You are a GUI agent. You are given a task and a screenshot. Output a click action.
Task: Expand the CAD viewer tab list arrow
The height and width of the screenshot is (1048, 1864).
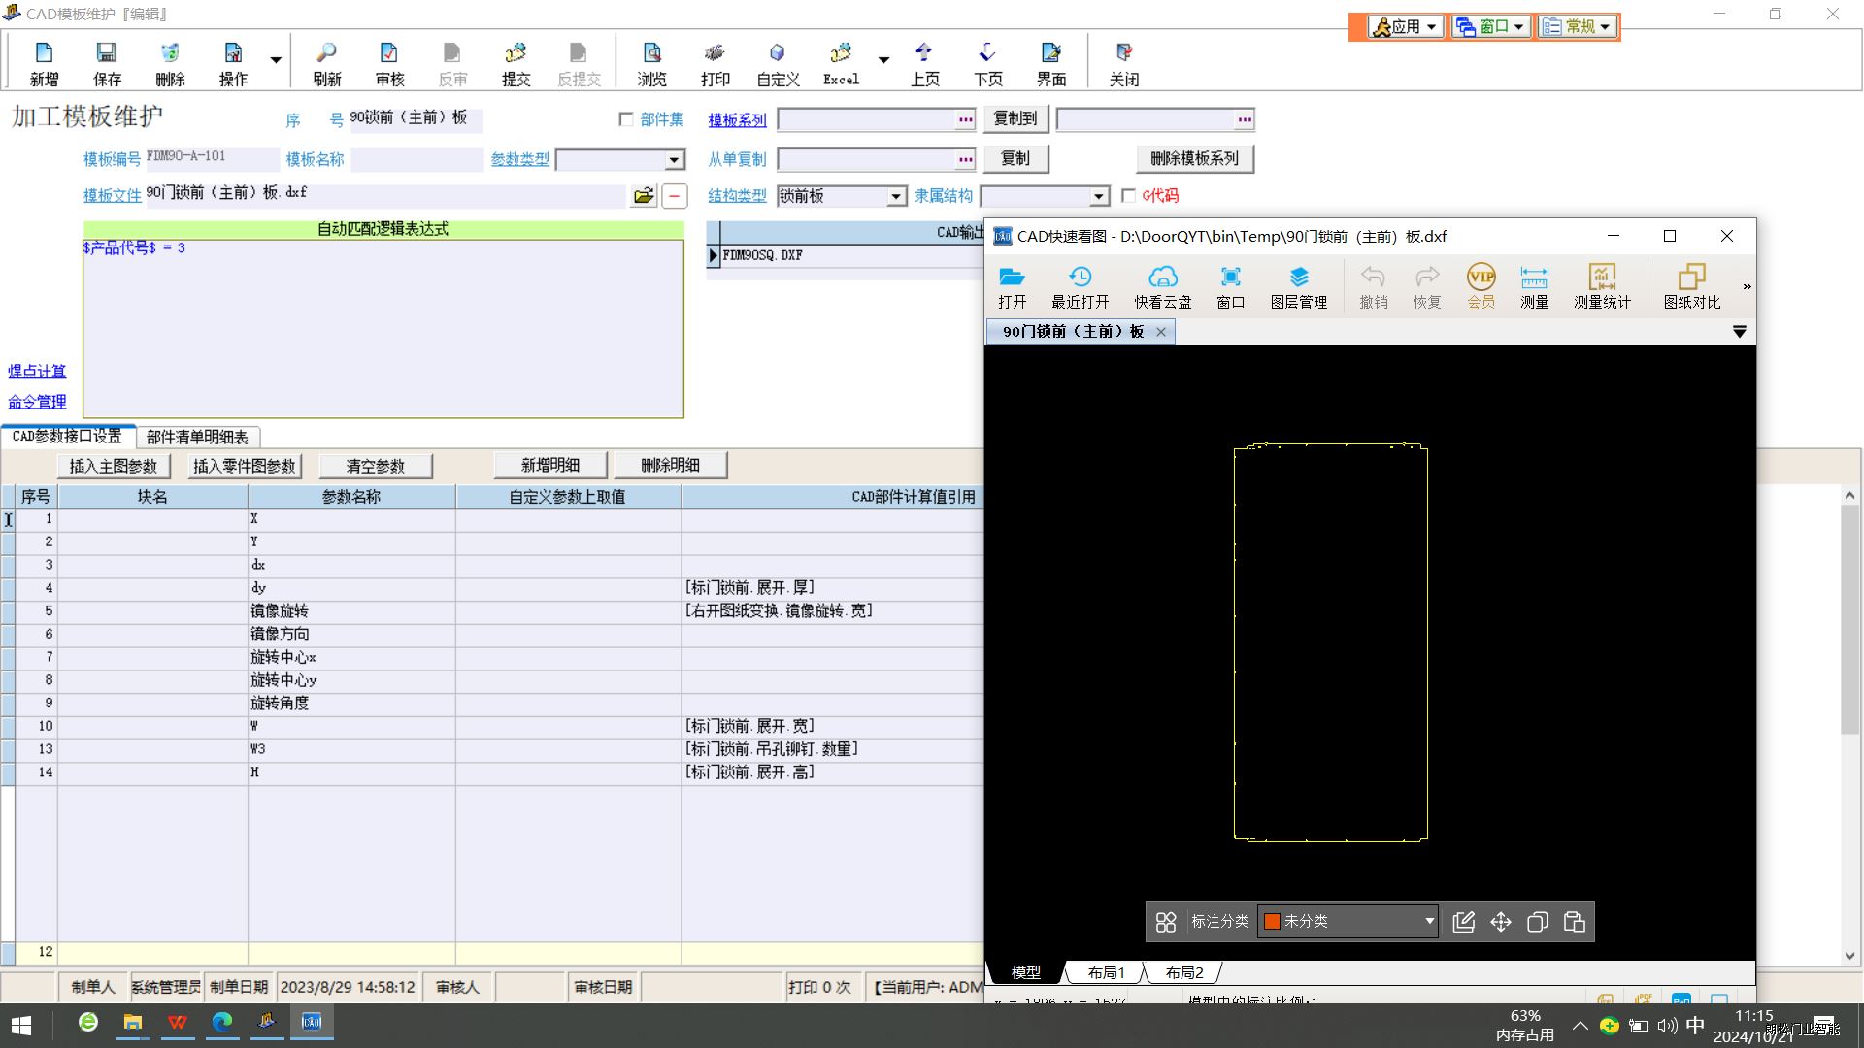point(1739,332)
